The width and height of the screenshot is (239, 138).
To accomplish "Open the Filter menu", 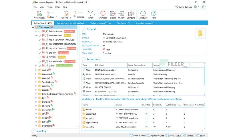I will [58, 7].
